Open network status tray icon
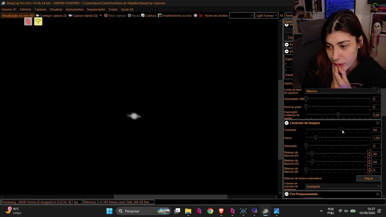The image size is (386, 217). [x=340, y=211]
